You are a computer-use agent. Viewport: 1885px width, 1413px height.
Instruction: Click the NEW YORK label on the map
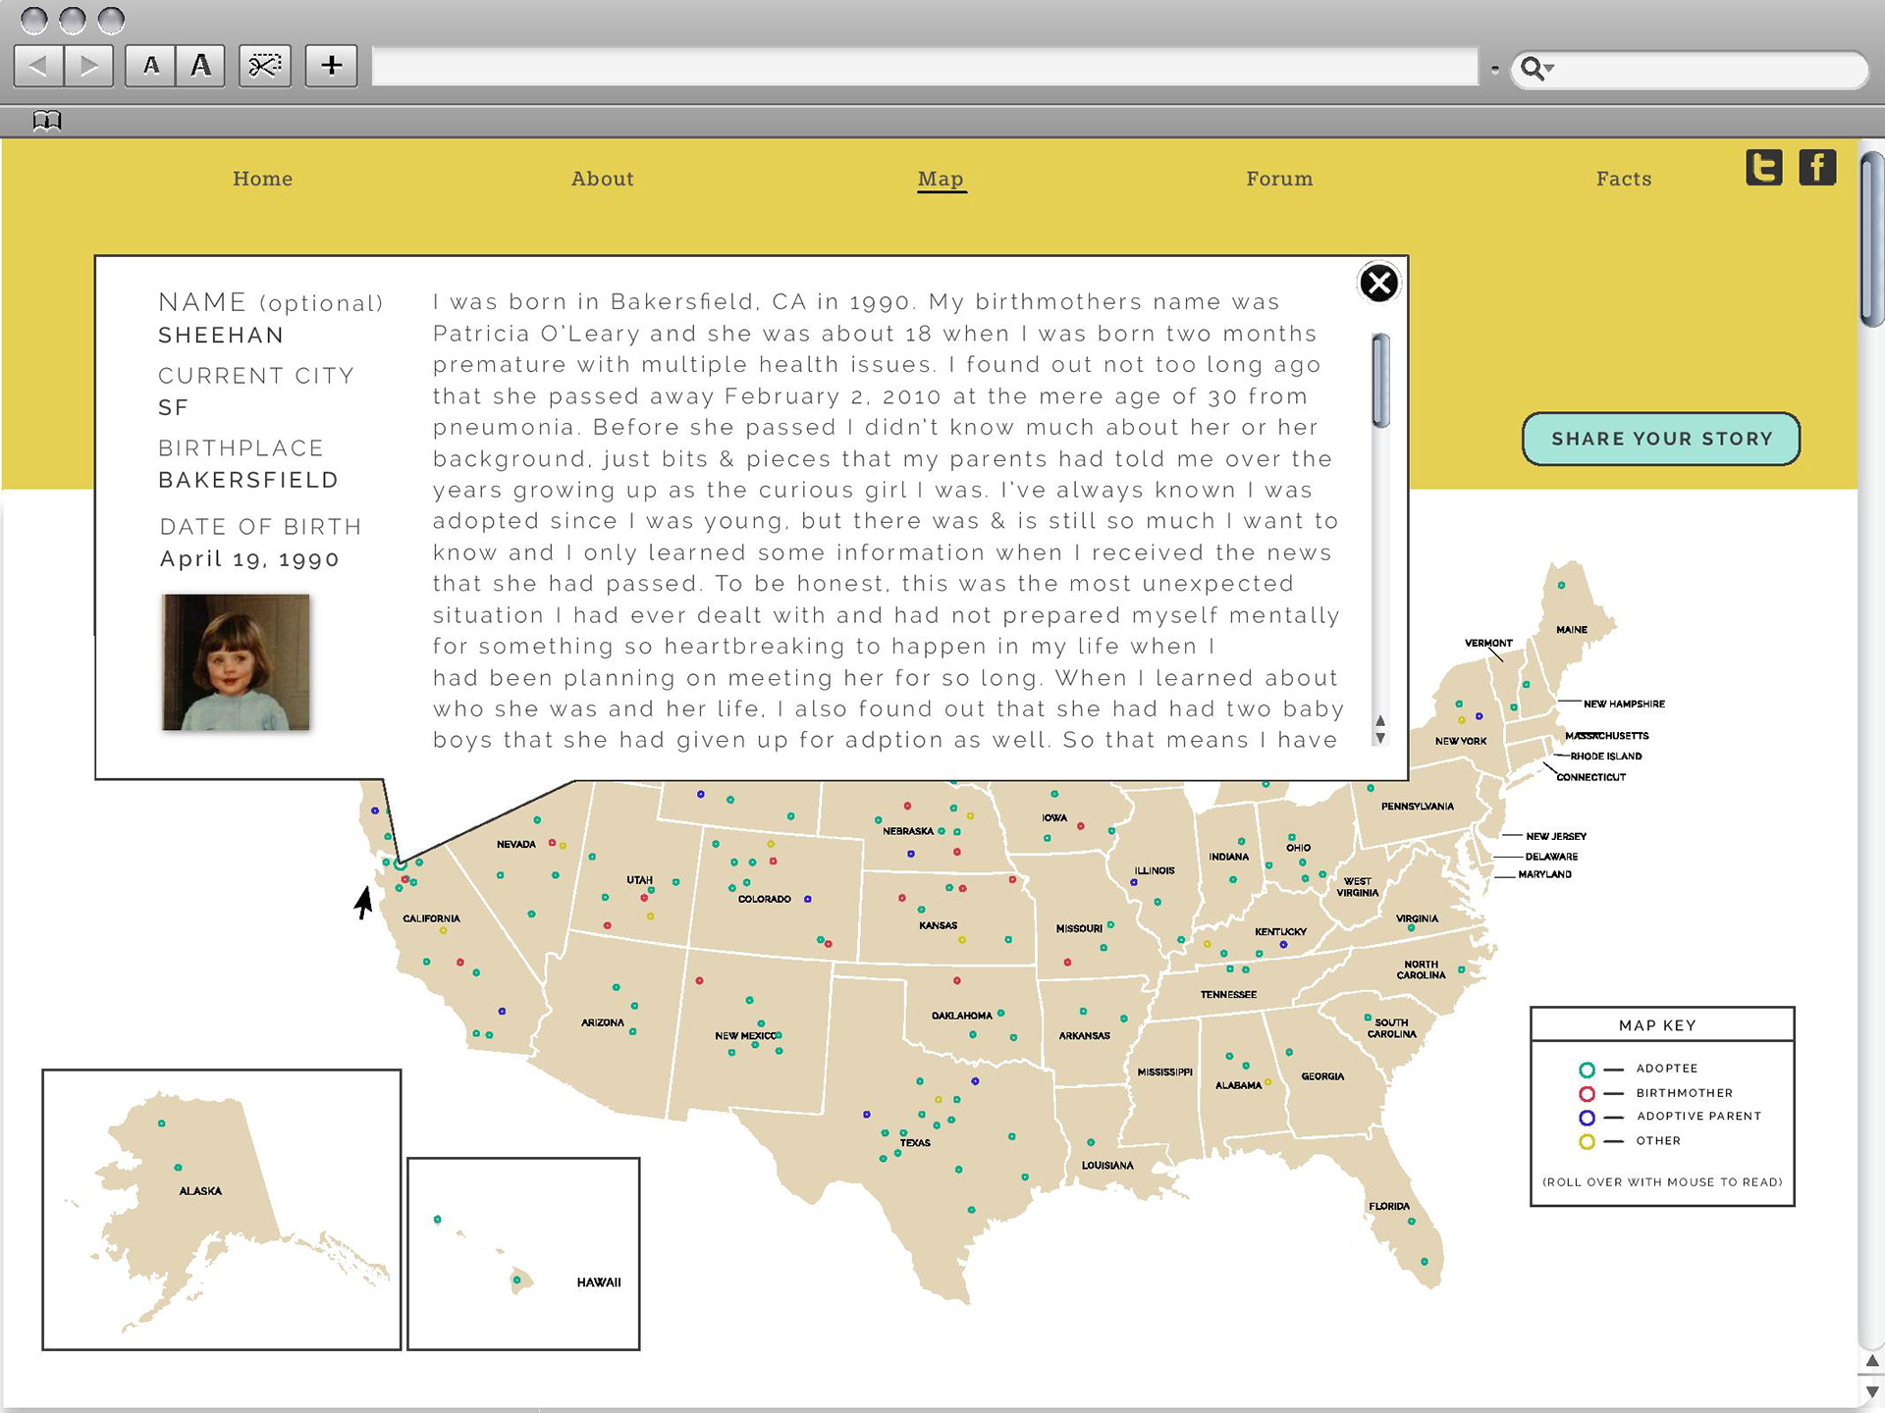pos(1461,742)
